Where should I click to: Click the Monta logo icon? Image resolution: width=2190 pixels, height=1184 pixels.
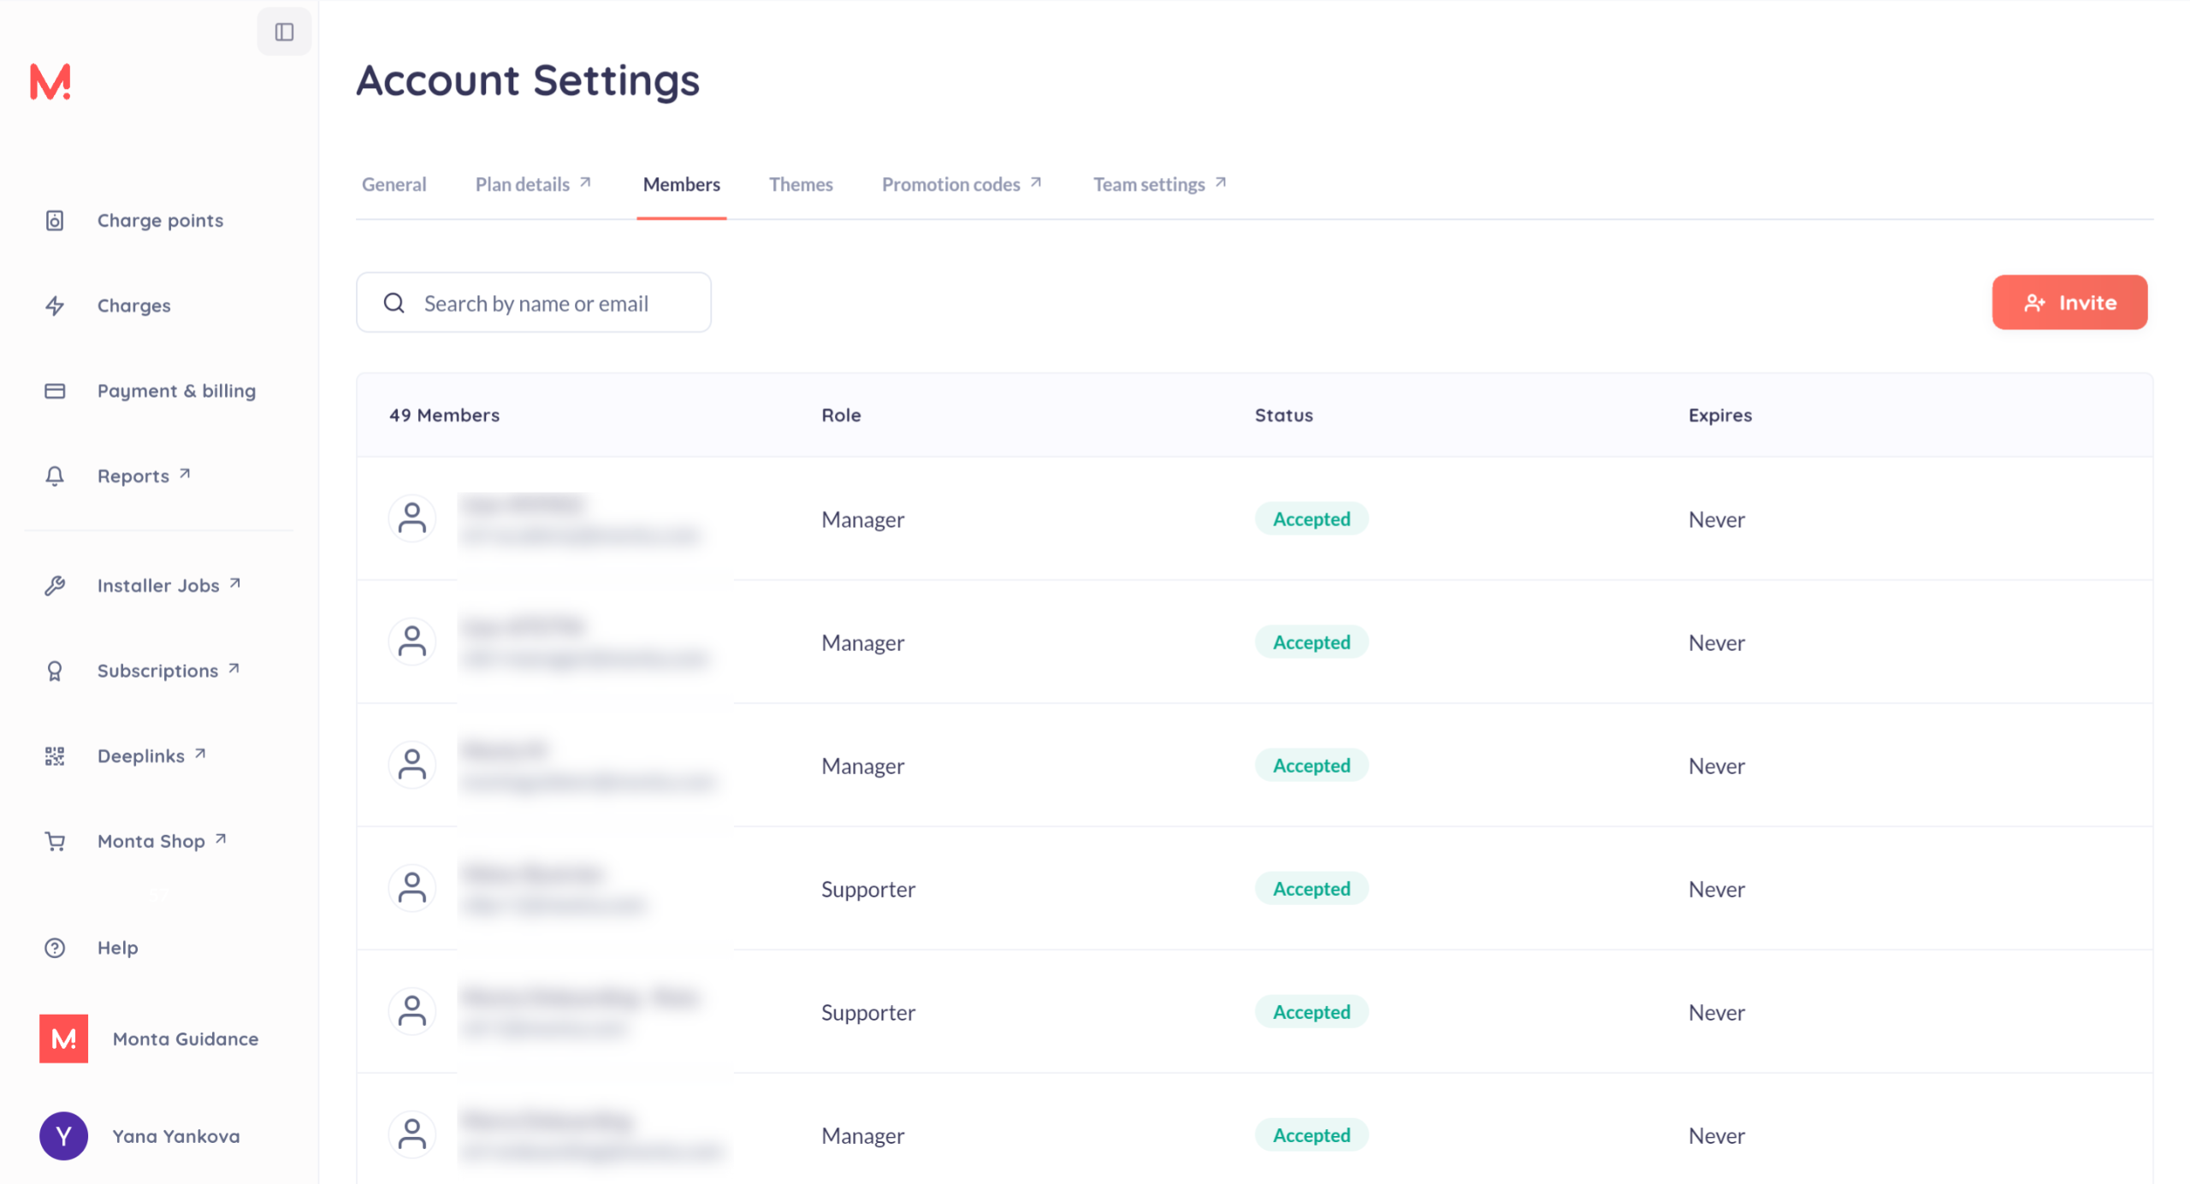tap(50, 82)
